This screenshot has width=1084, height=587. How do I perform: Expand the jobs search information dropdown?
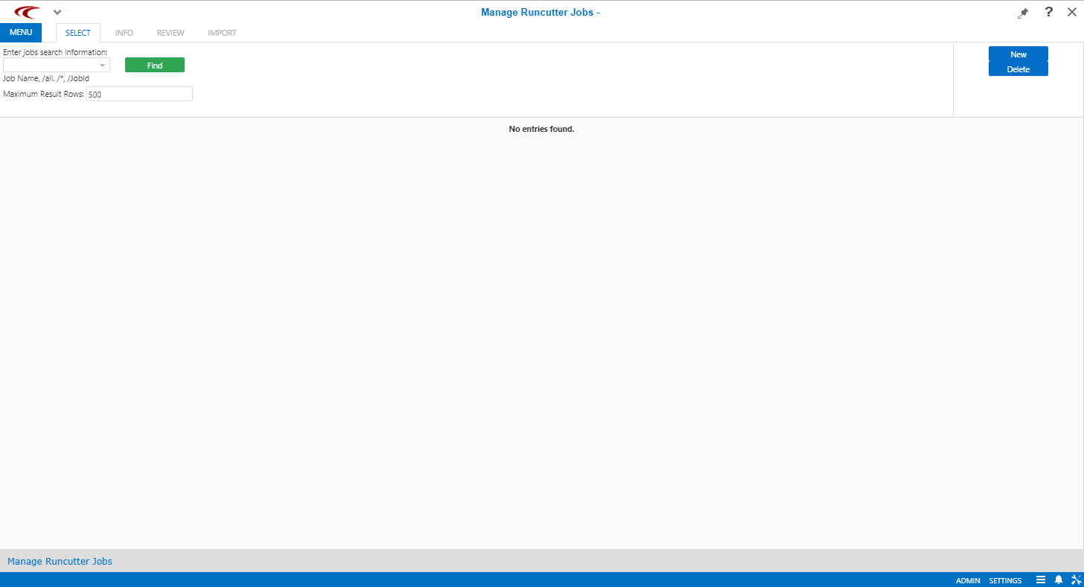tap(103, 65)
